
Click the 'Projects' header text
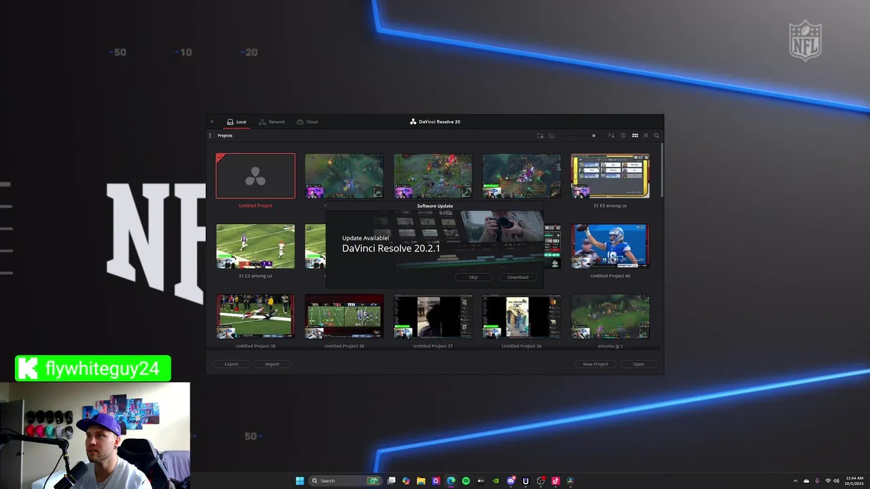[x=225, y=136]
